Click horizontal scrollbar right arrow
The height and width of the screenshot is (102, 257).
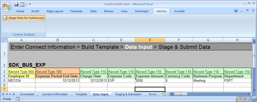point(249,94)
